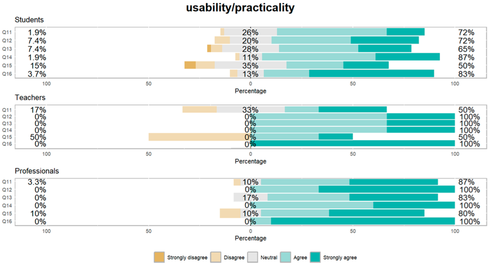490x266 pixels.
Task: Click Students Q15 strongly disagree bar segment
Action: pos(190,65)
